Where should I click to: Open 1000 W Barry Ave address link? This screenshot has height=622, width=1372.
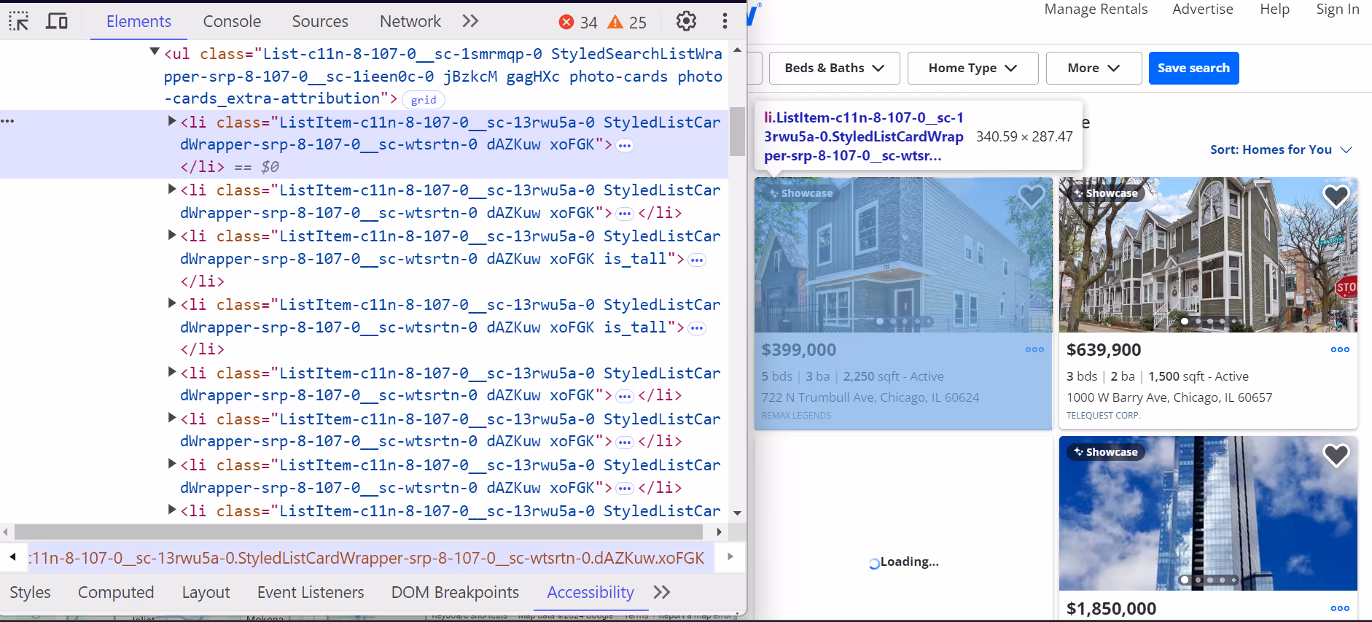point(1169,397)
